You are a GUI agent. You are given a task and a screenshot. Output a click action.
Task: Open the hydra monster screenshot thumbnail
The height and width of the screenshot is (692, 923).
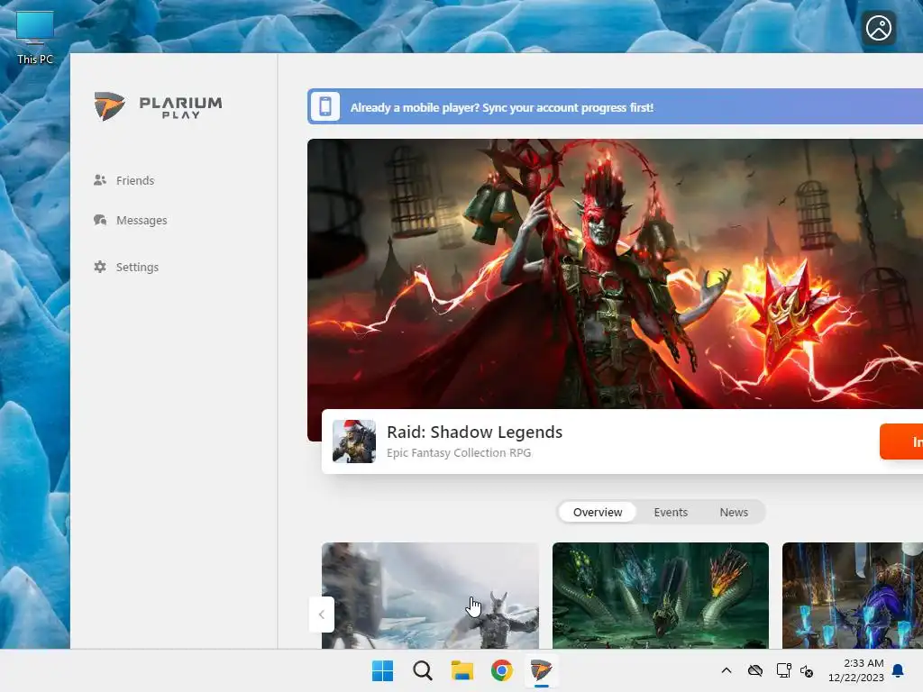[661, 596]
